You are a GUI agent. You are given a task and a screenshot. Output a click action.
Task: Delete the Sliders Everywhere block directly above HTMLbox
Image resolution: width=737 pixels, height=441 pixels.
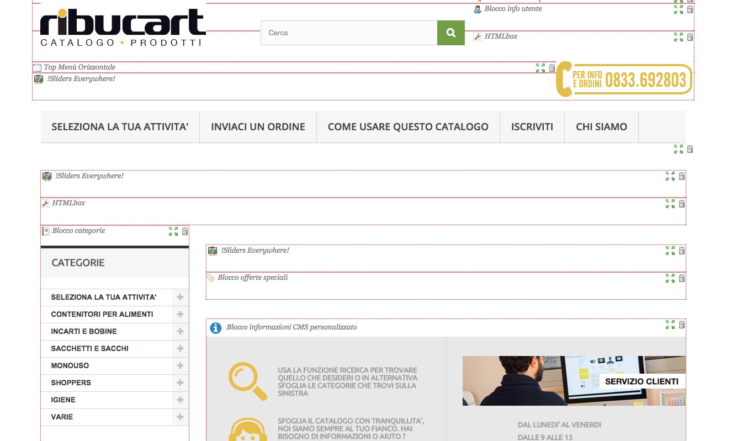pyautogui.click(x=682, y=176)
